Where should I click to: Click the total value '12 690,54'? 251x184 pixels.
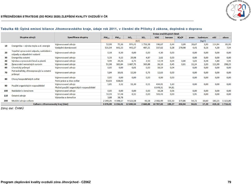[131, 104]
